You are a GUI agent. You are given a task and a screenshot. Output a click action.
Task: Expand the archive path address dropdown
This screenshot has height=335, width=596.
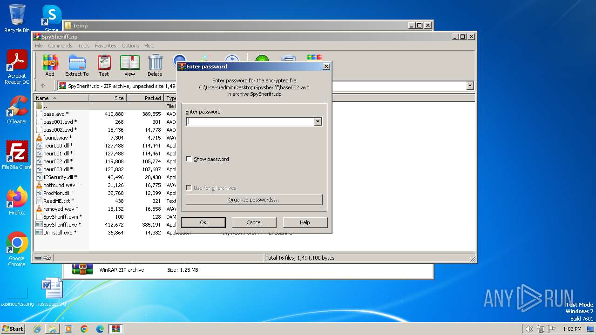(470, 86)
